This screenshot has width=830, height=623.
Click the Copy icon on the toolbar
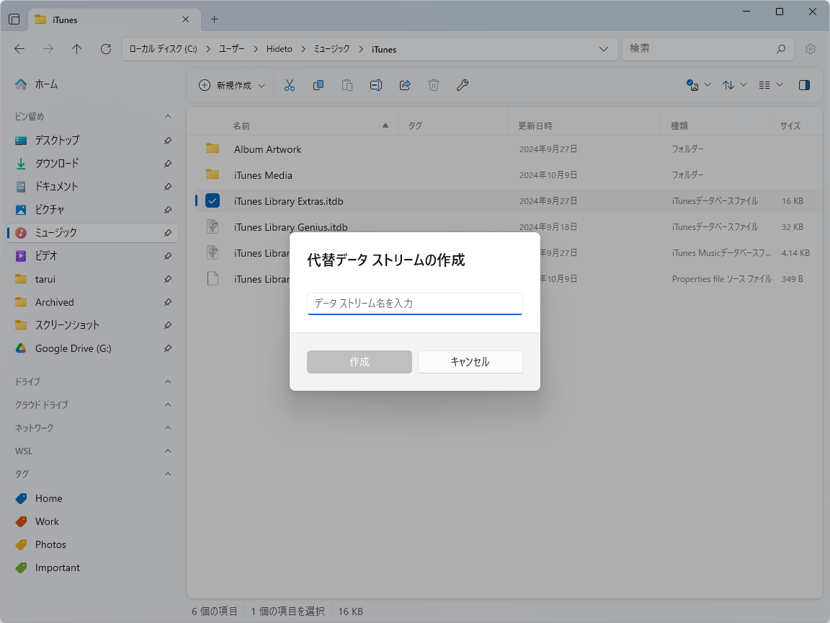[x=318, y=84]
